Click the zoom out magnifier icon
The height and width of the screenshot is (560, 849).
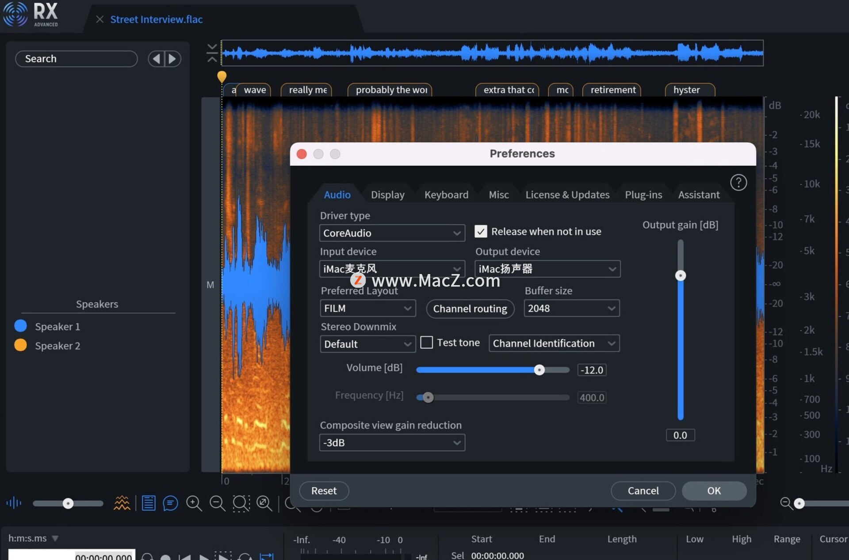[217, 503]
